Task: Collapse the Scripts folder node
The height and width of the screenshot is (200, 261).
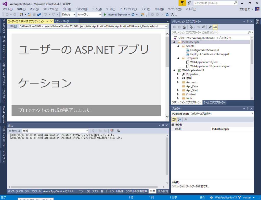Action: (178, 46)
